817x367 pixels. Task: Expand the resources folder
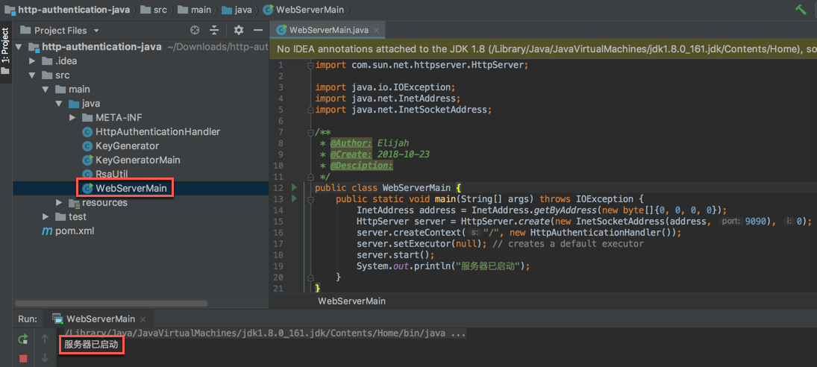pyautogui.click(x=59, y=203)
